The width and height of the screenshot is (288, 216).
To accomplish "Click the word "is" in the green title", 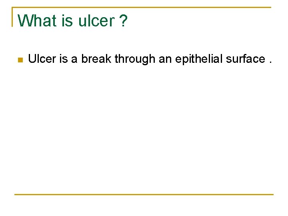I will 67,20.
